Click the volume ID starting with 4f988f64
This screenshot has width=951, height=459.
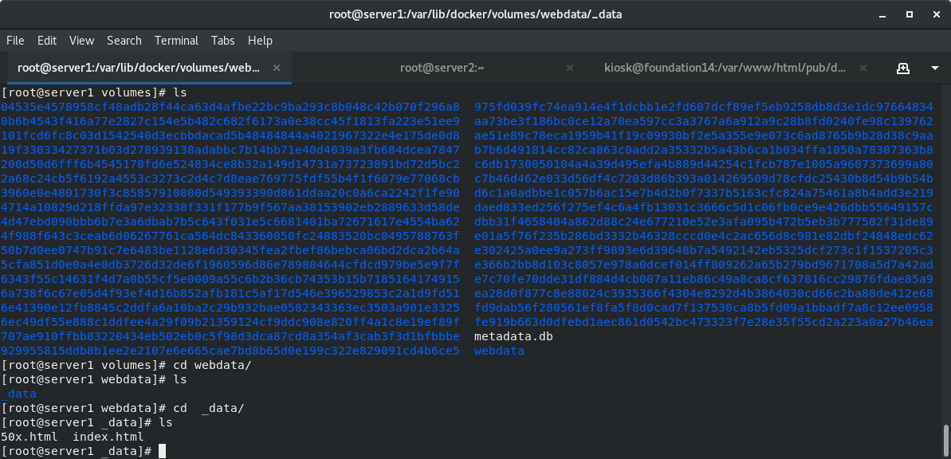230,236
